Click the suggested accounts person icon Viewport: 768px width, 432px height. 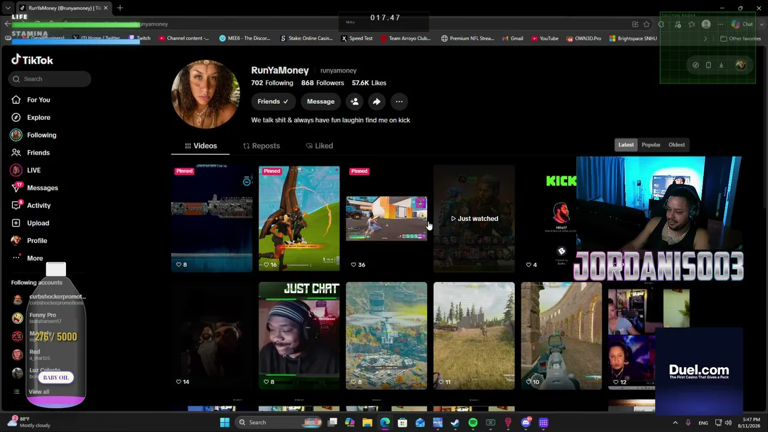pos(355,101)
